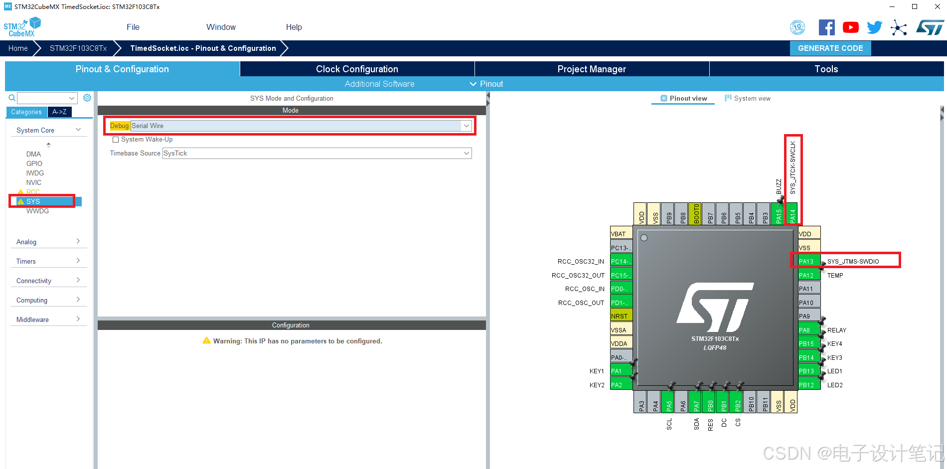Click the ST community network icon

pos(898,27)
